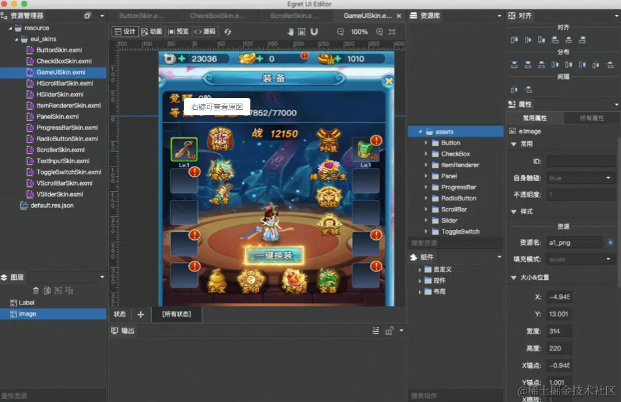Screen dimensions: 621x402
Task: Click the third 分布 row distribute icon
Action: click(541, 65)
